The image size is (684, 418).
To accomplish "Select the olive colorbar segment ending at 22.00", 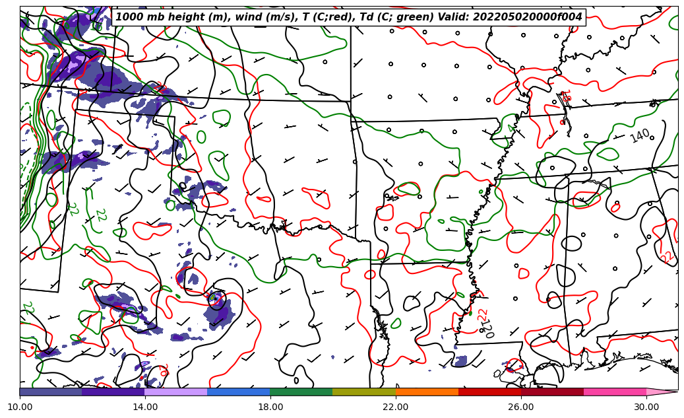I will [364, 392].
